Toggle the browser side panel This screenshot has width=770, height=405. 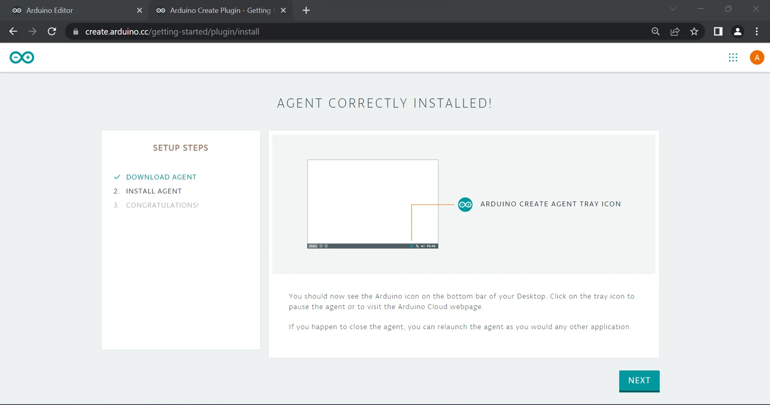[718, 31]
